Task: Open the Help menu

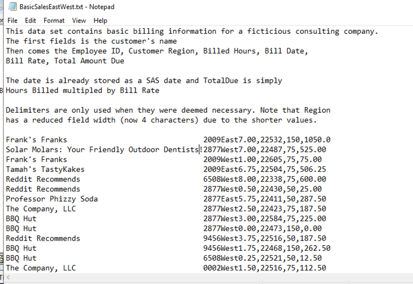Action: pos(100,21)
